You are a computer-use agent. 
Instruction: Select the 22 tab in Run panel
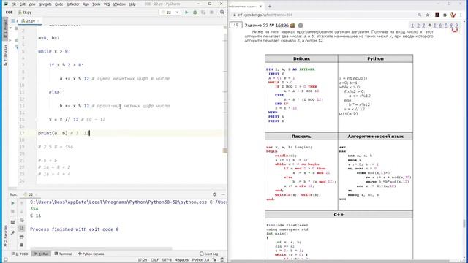pos(30,194)
